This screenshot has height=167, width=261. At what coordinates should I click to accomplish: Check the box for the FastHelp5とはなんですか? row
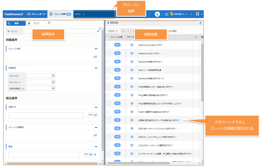click(x=107, y=53)
